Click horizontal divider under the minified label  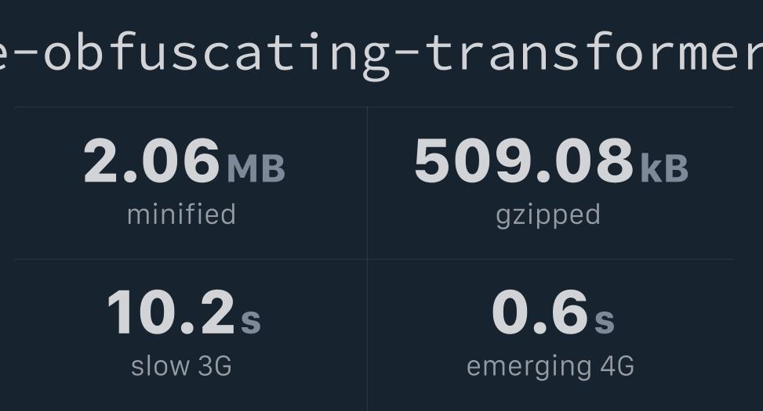191,259
